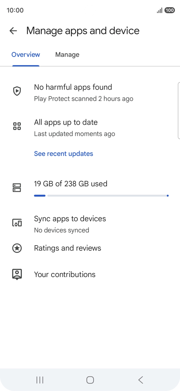The height and width of the screenshot is (391, 180).
Task: Tap the back arrow icon
Action: 13,31
